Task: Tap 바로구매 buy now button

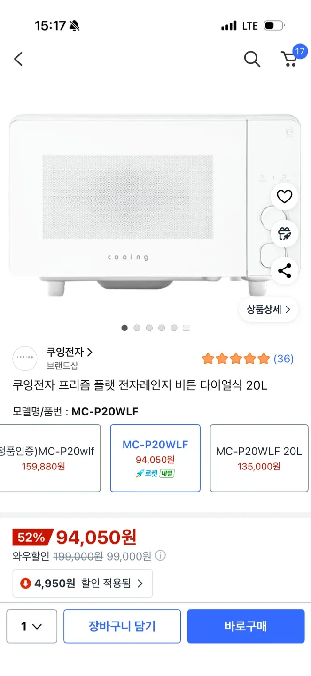Action: coord(246,626)
